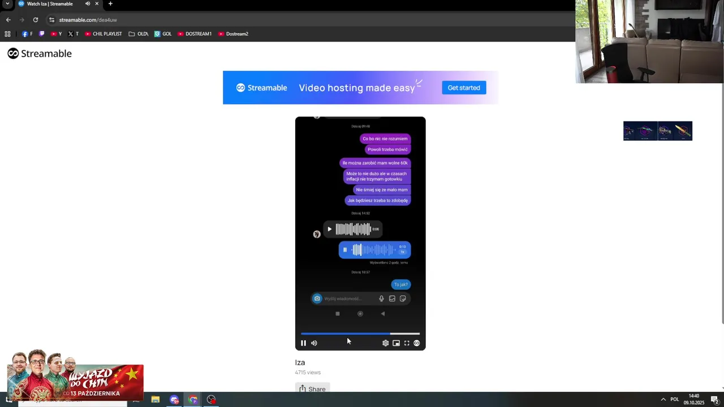Pause the Streamable video

[303, 343]
